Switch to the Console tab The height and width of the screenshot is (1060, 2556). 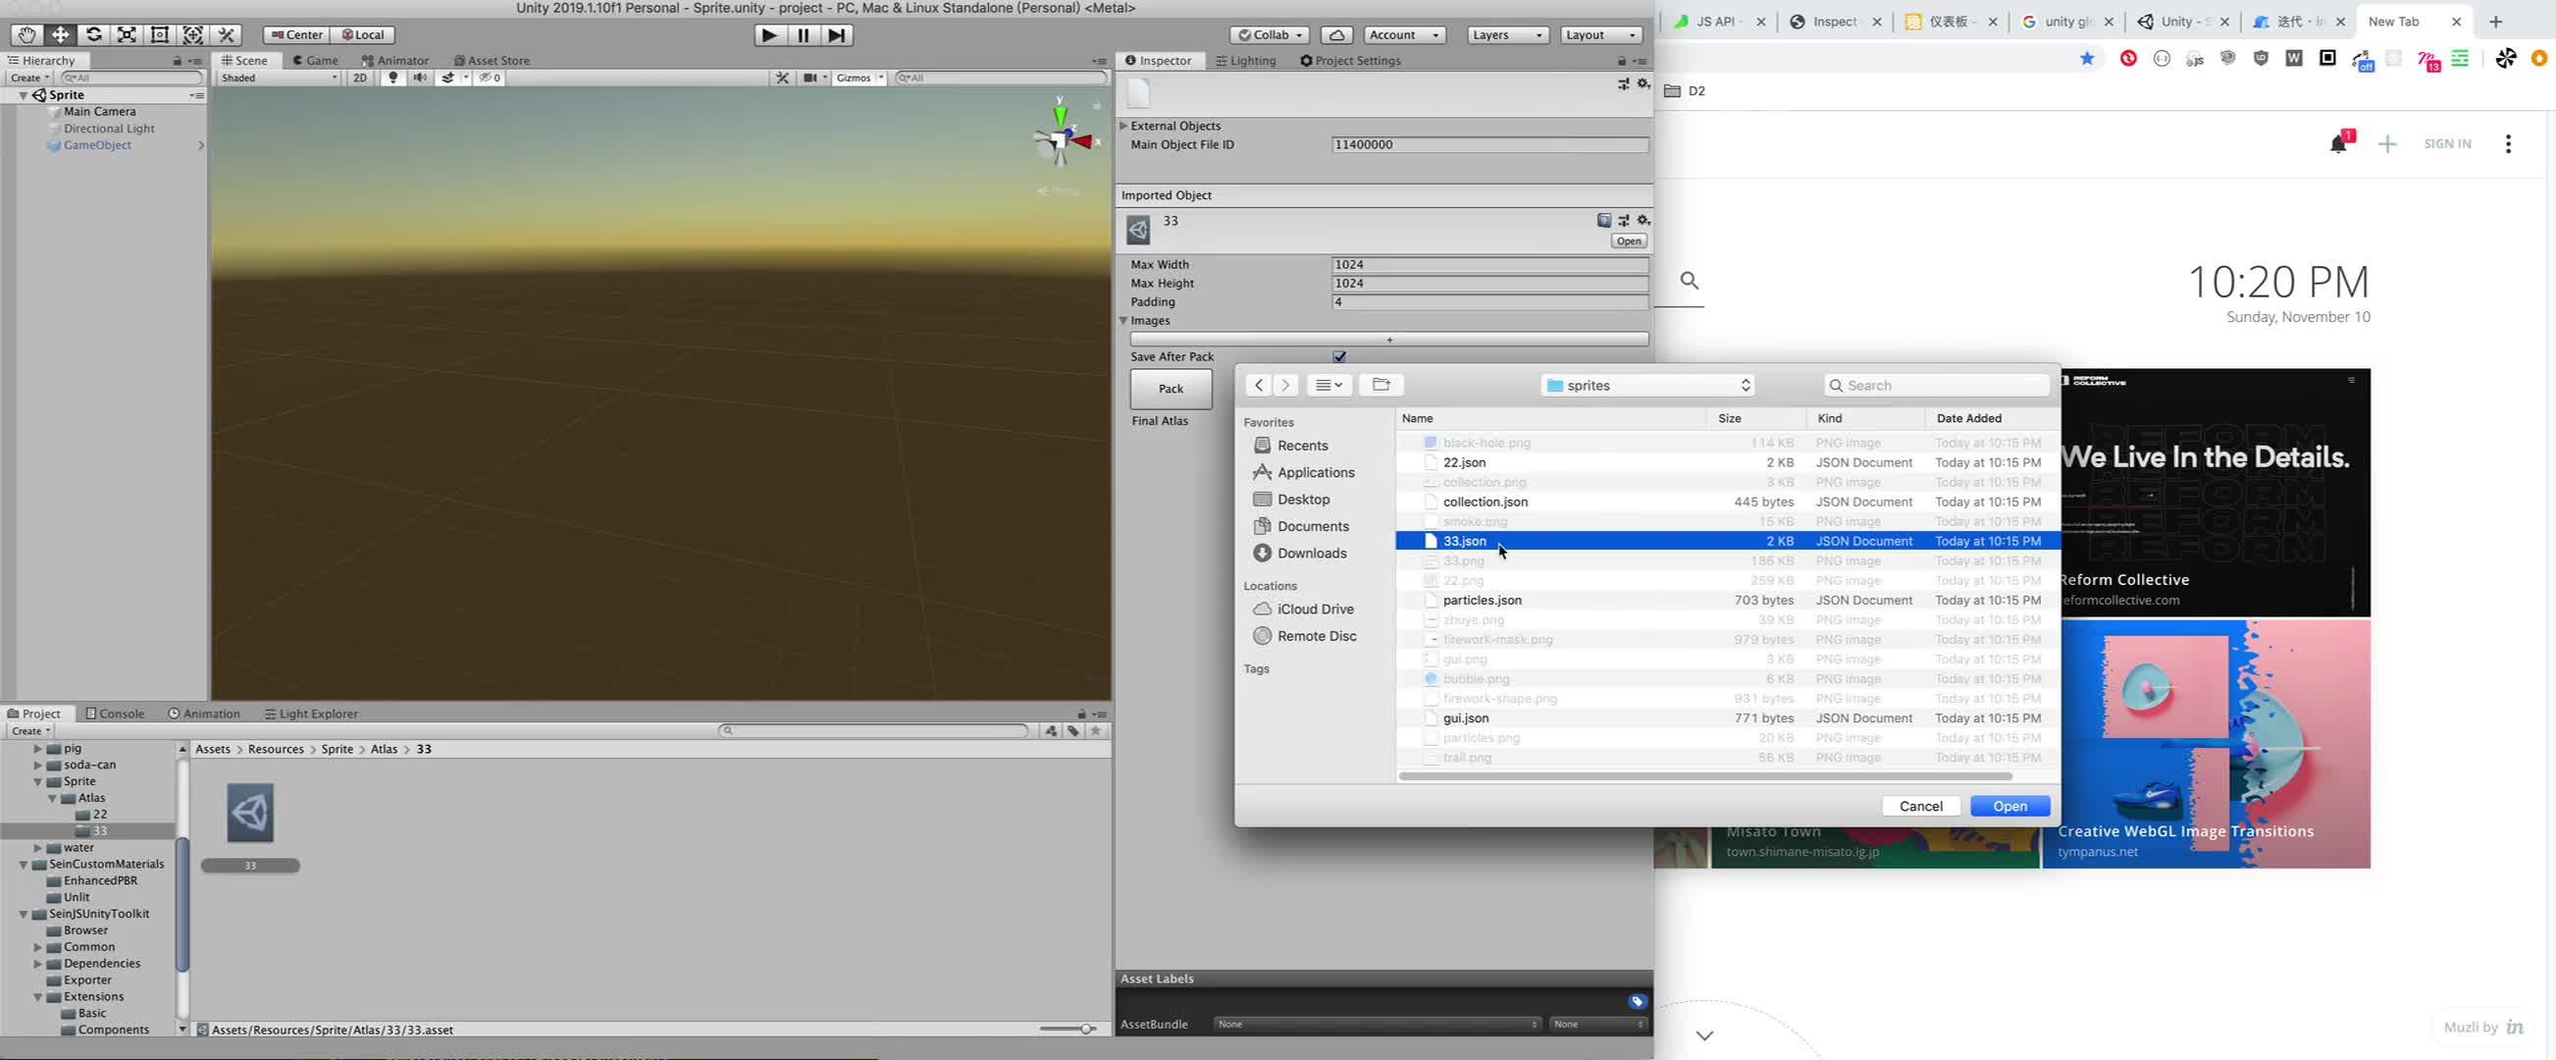click(x=114, y=714)
